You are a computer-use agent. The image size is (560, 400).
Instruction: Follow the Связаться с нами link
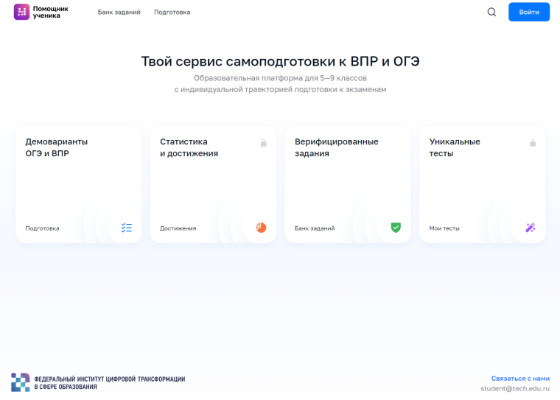coord(520,379)
